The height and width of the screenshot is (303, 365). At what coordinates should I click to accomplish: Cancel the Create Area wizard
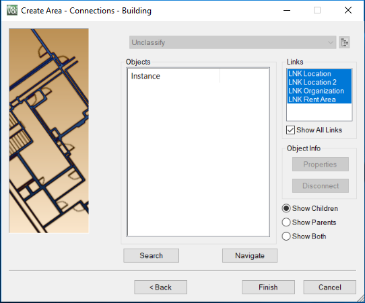click(x=329, y=287)
